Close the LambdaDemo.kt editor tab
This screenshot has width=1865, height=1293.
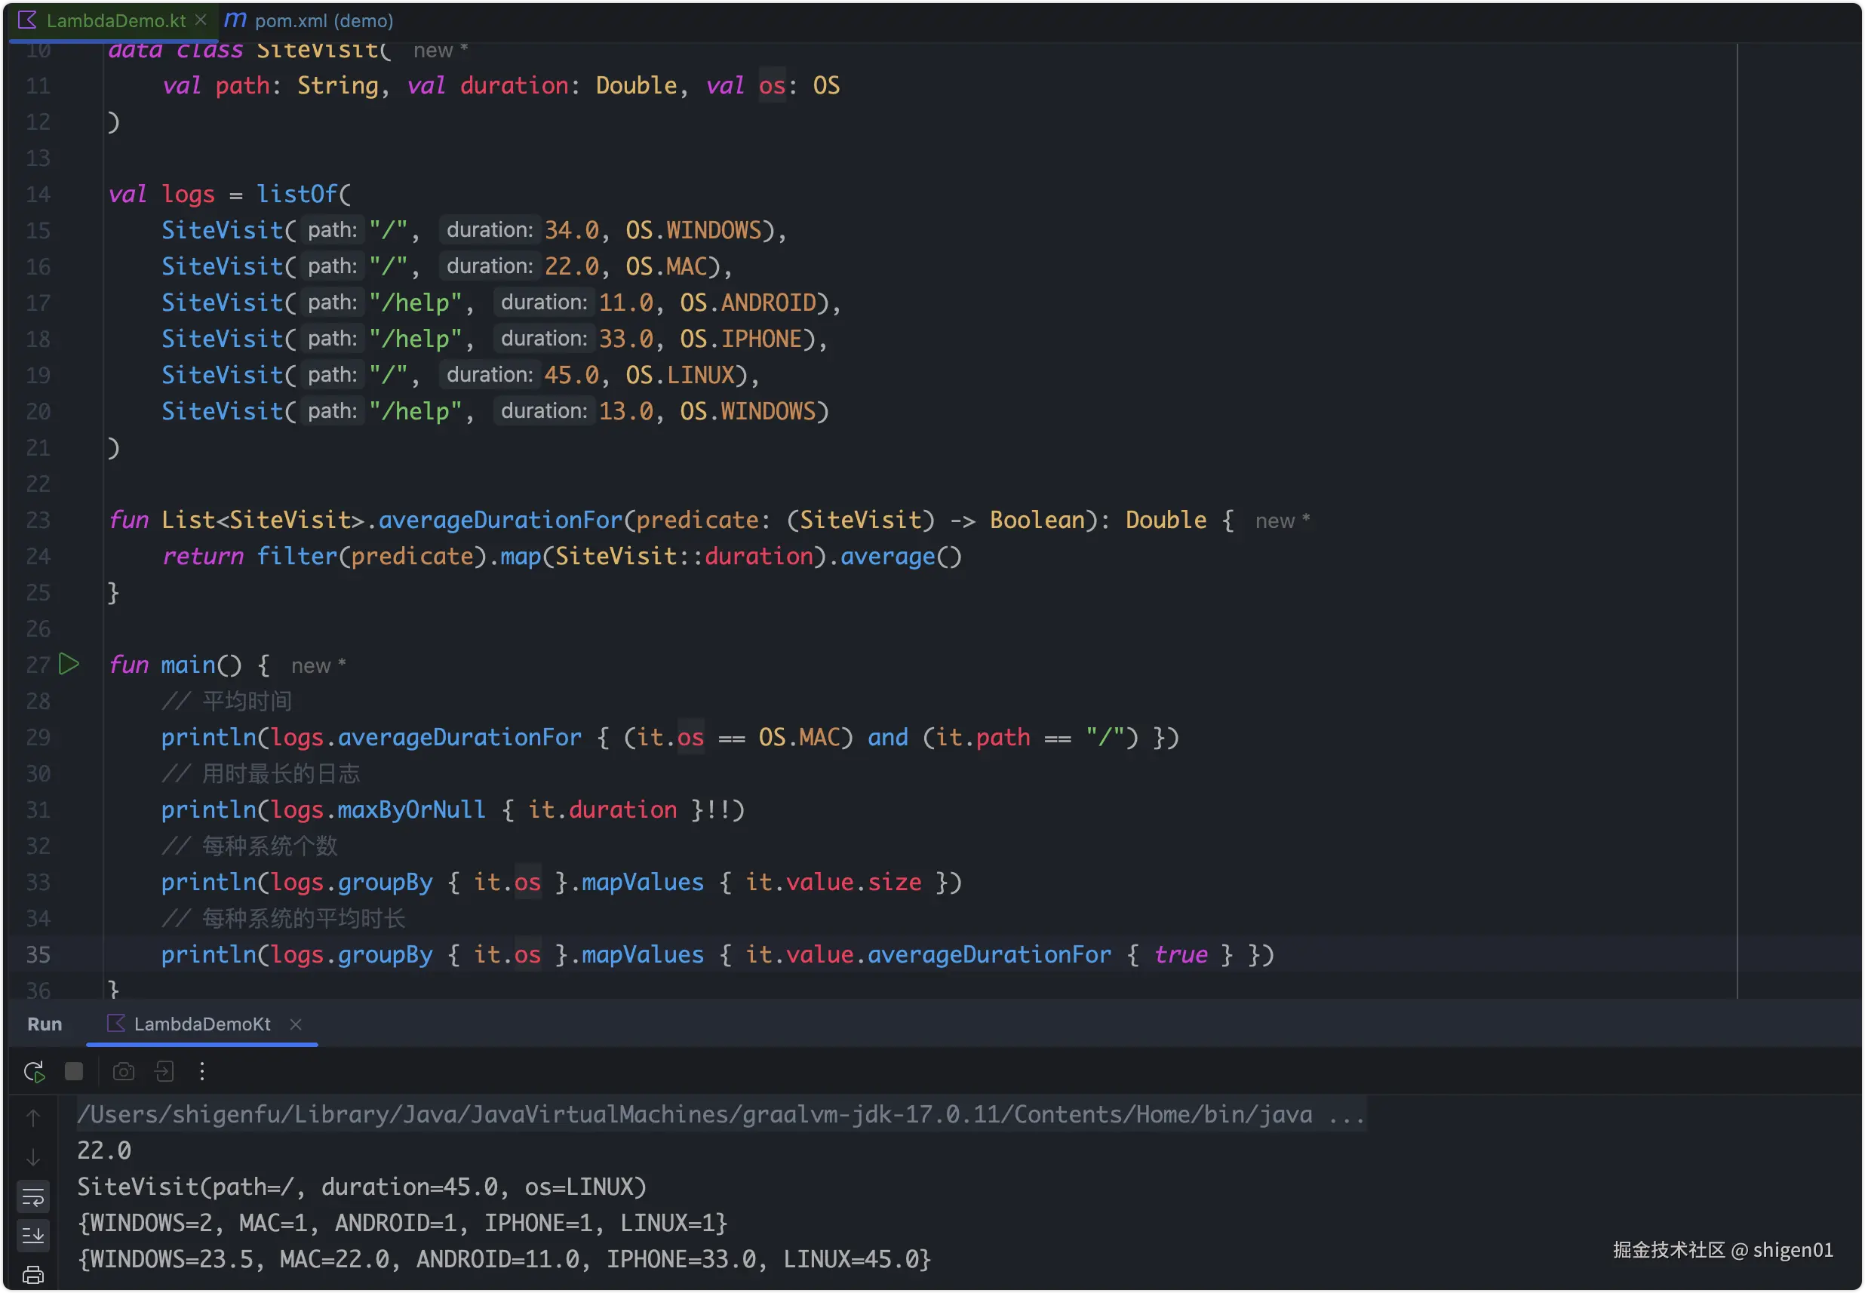pyautogui.click(x=201, y=20)
